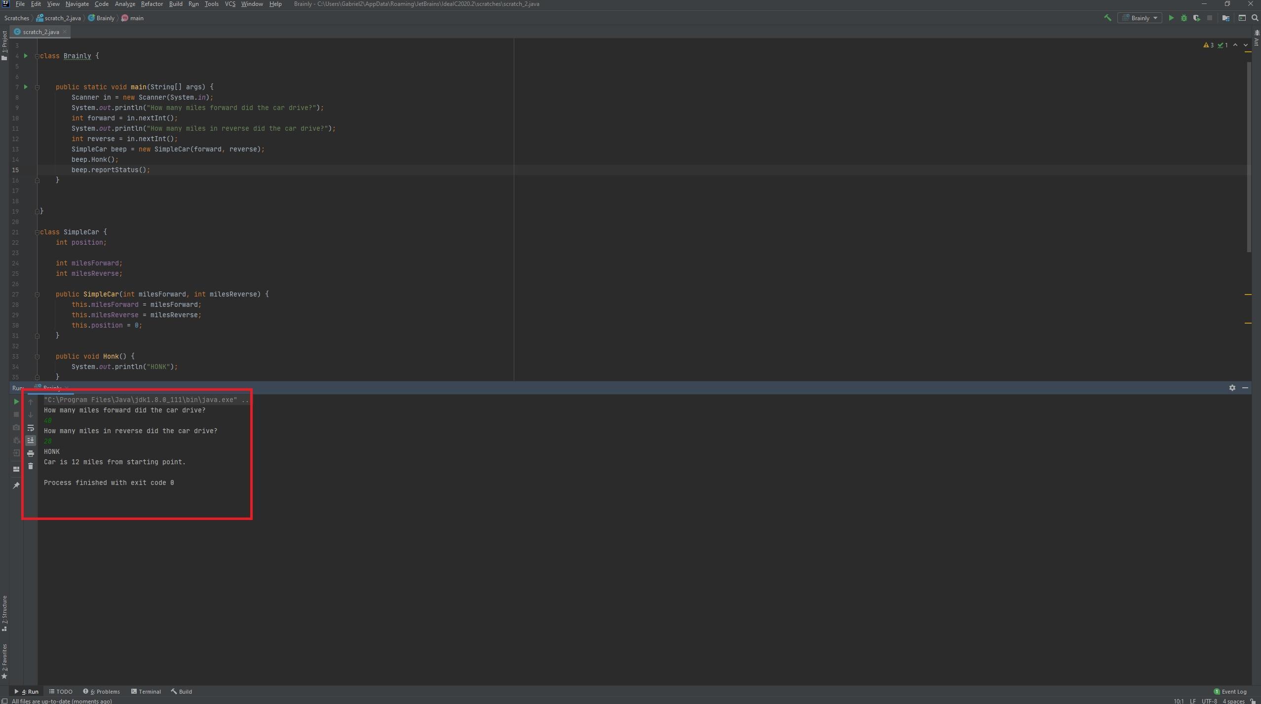This screenshot has height=704, width=1261.
Task: Switch to the Terminal tool window tab
Action: click(x=146, y=691)
